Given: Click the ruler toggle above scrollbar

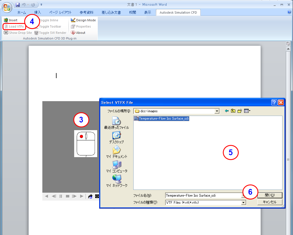Looking at the screenshot, I should pos(288,44).
